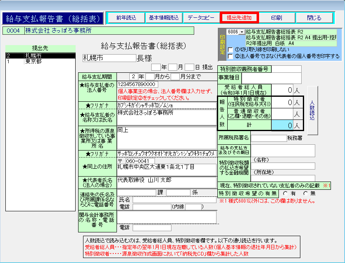Open 印刷 to print the report
345x263 pixels.
click(x=276, y=18)
